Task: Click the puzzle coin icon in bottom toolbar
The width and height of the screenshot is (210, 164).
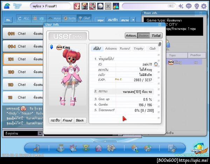Action: tap(111, 148)
